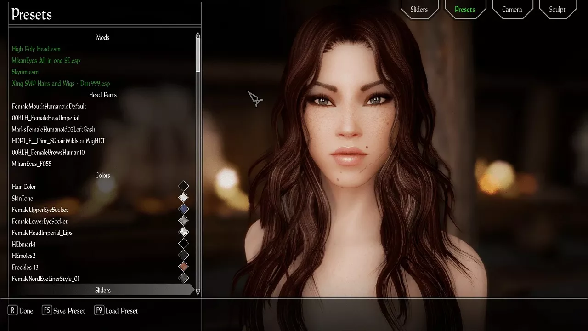This screenshot has height=331, width=588.
Task: Pick the HEbmark1 diamond swatch
Action: (184, 244)
